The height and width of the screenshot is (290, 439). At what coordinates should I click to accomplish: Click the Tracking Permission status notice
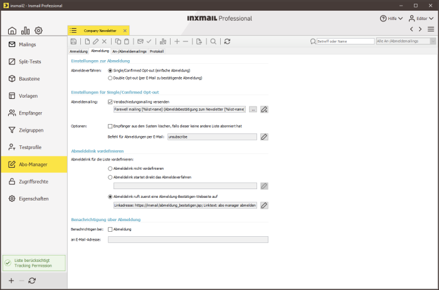[34, 263]
